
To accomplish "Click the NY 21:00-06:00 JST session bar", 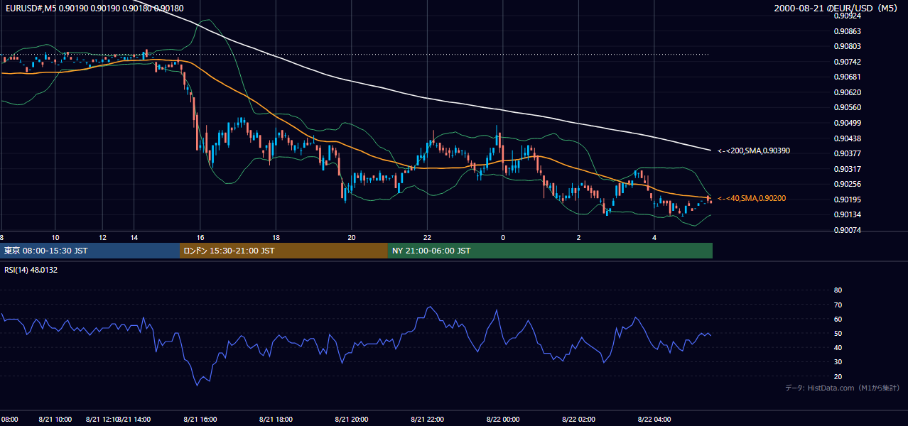I will tap(550, 251).
